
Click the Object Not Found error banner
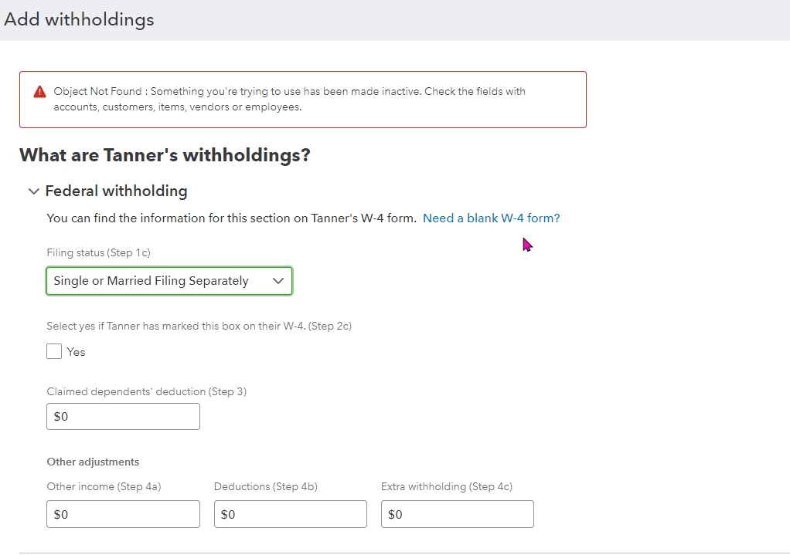pos(303,98)
